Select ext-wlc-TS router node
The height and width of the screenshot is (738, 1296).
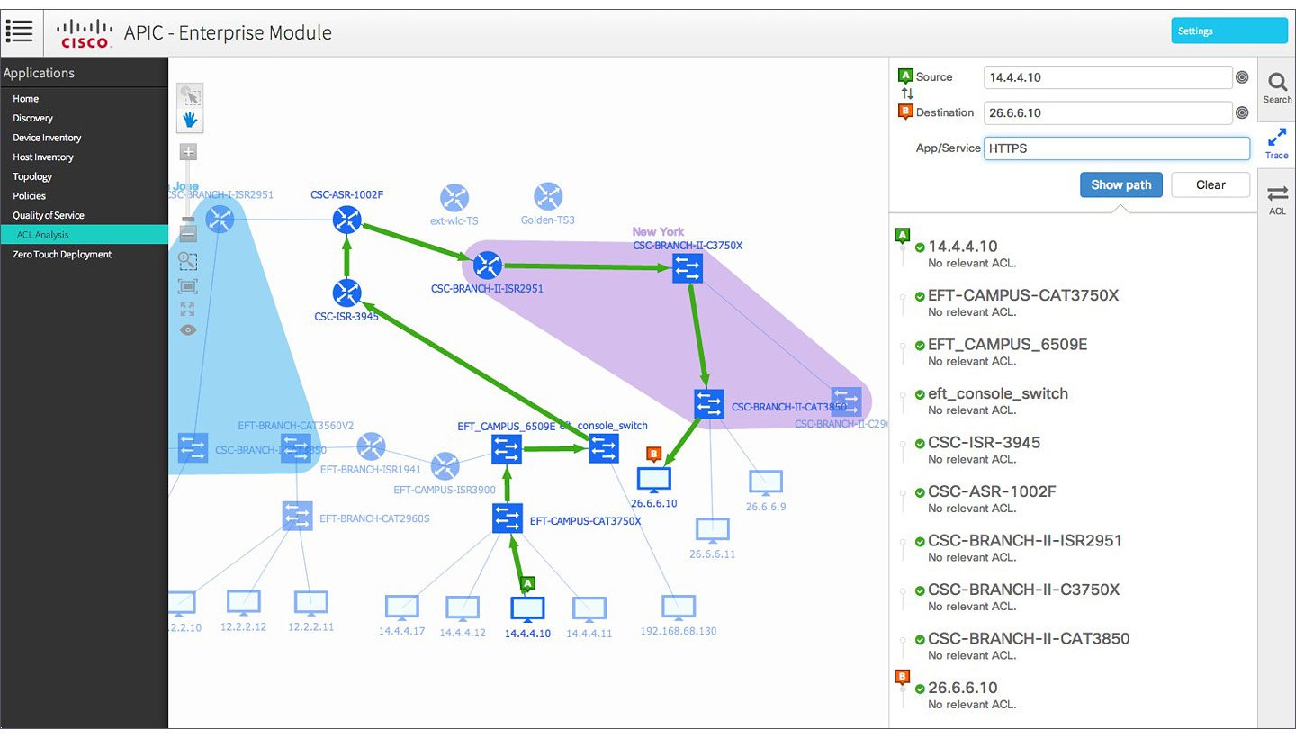point(454,197)
